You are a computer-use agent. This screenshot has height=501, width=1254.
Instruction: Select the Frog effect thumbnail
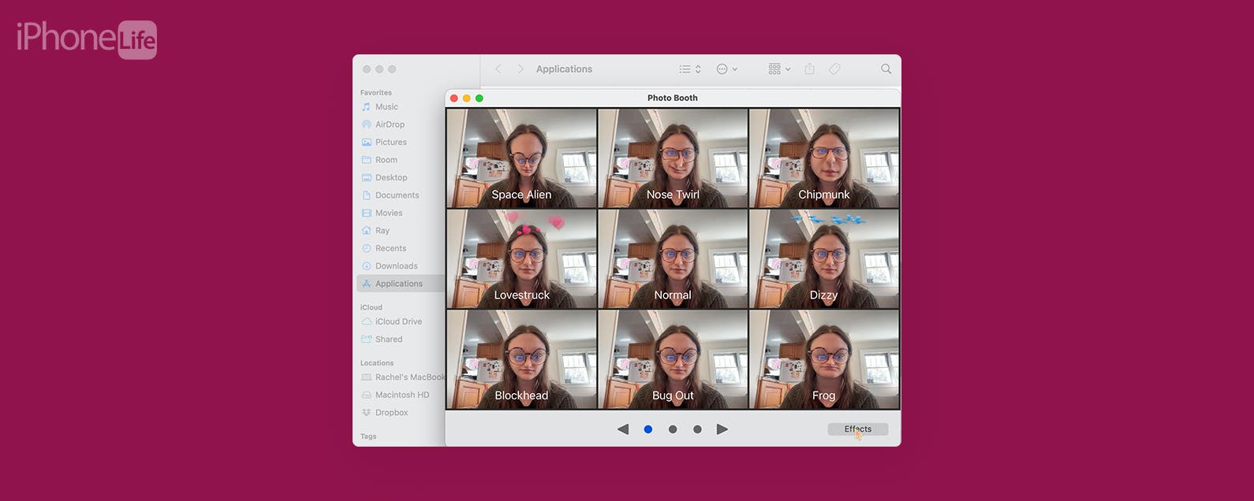coord(823,359)
